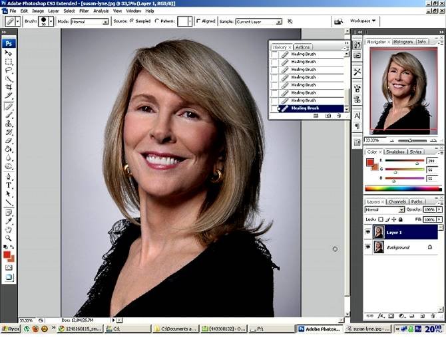Open the layer blend mode Normal dropdown

tap(384, 209)
